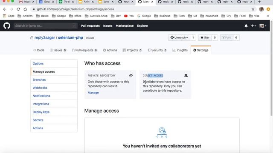
Task: Open the repository Pull requests tab
Action: tap(84, 50)
